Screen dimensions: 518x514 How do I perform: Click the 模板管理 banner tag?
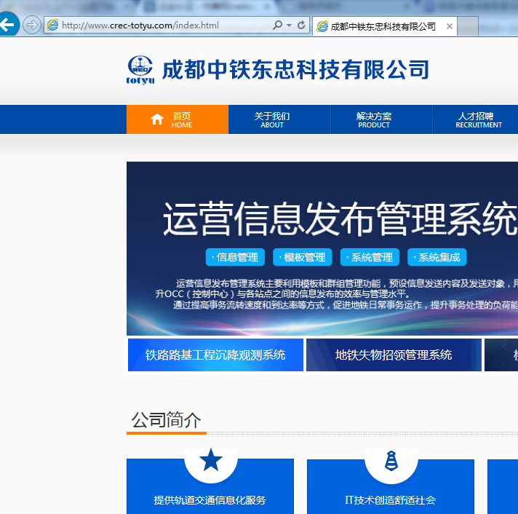[302, 257]
